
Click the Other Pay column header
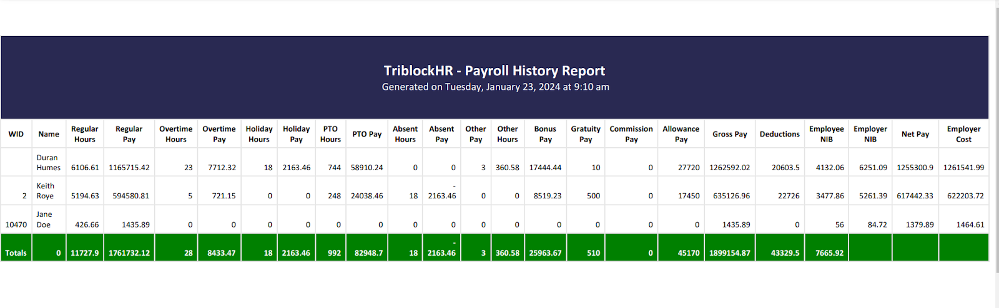pos(476,134)
